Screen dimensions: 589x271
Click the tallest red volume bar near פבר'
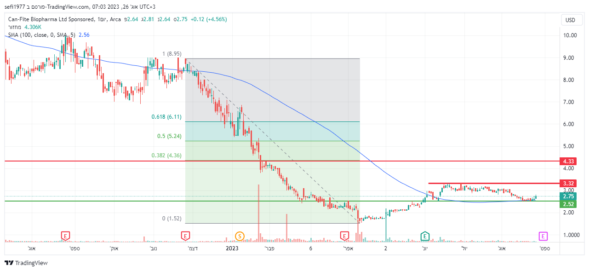pos(259,213)
